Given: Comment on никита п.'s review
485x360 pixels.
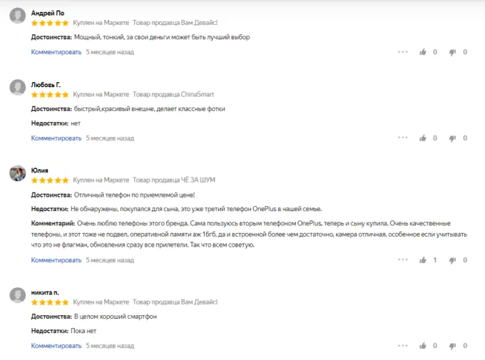Looking at the screenshot, I should [x=56, y=346].
